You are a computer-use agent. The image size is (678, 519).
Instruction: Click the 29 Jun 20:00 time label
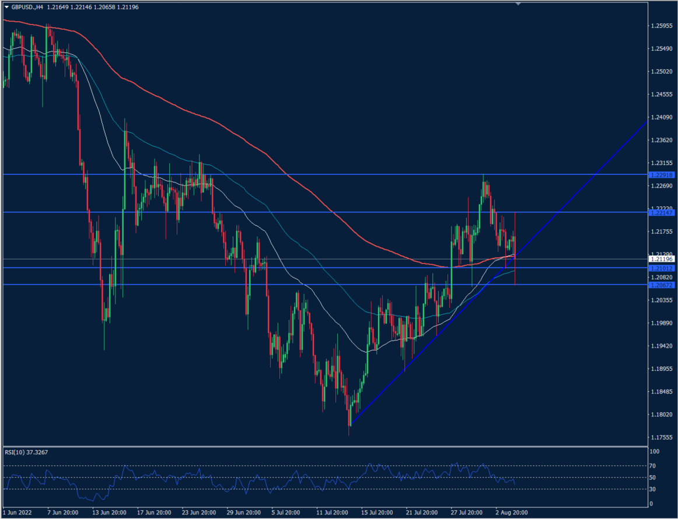click(244, 513)
